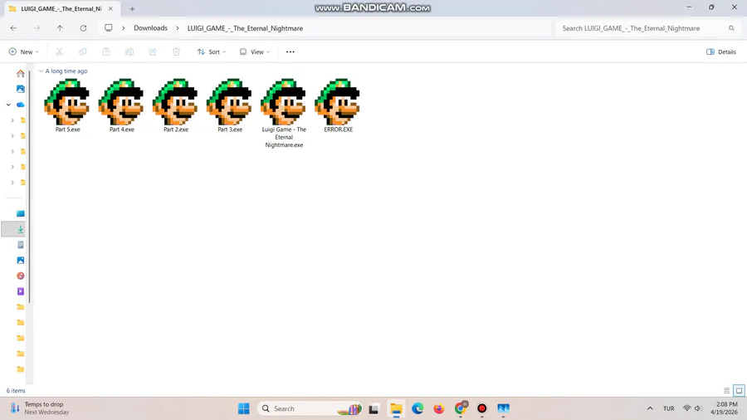Expand the chevron after Downloads in address bar

tap(178, 28)
